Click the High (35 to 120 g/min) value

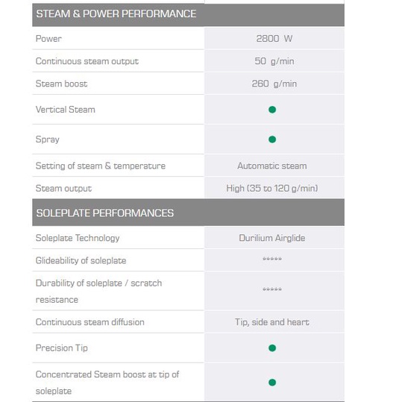point(272,189)
